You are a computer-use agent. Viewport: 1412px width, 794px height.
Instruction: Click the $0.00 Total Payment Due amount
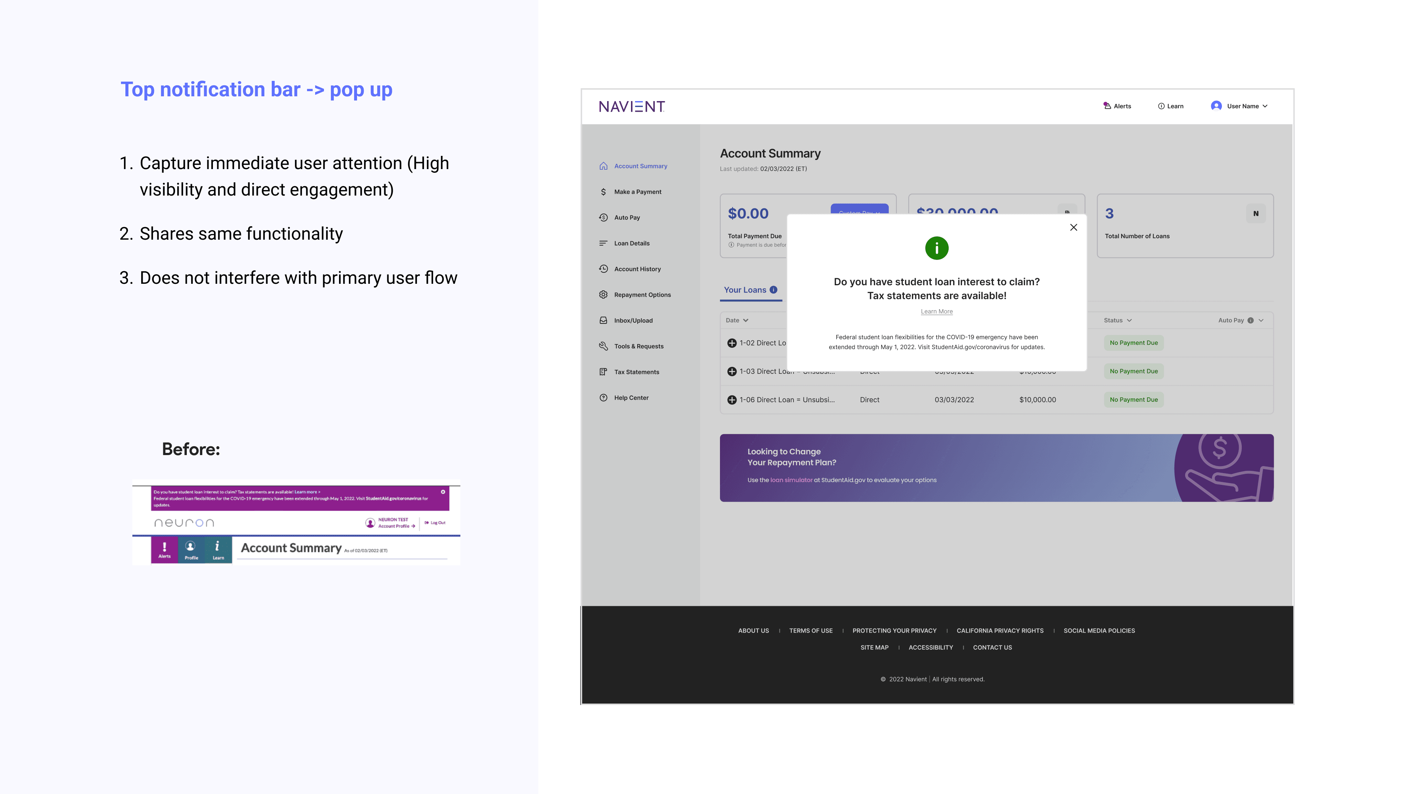click(x=748, y=214)
